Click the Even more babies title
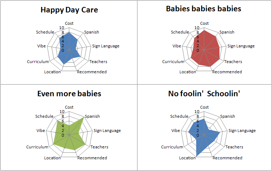 click(69, 94)
